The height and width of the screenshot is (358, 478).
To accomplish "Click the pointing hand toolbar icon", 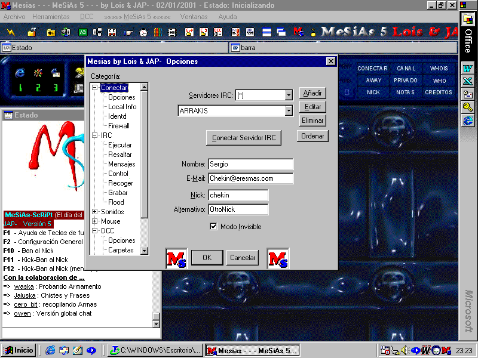I will (x=128, y=32).
